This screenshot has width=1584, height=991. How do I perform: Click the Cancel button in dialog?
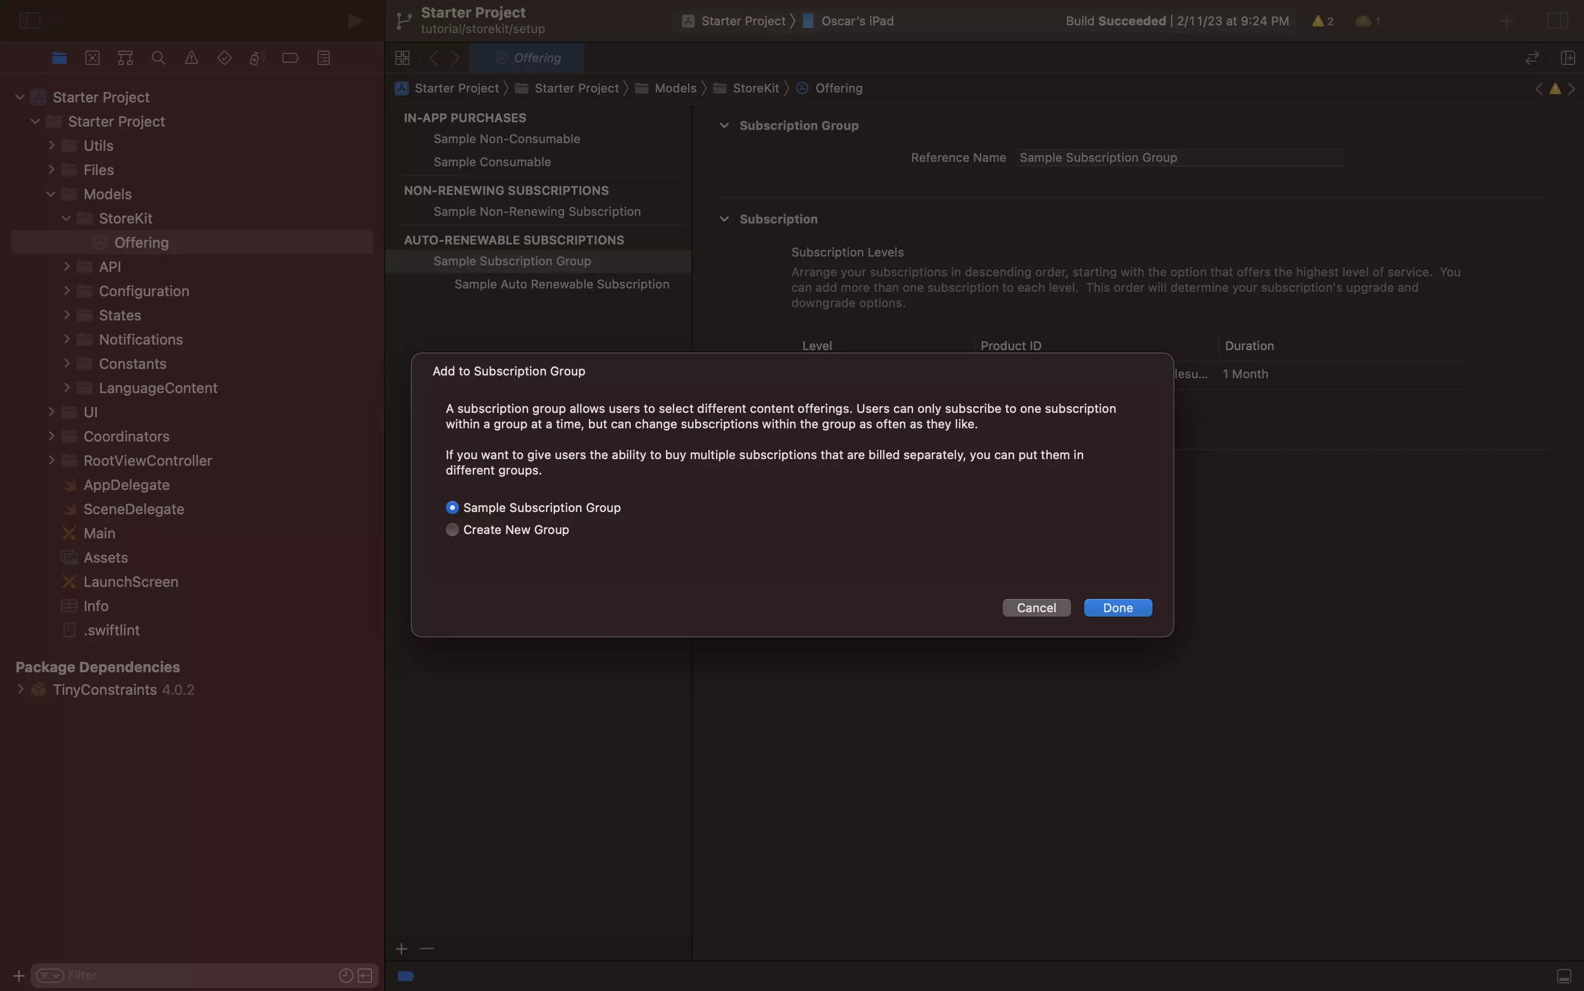pos(1036,608)
